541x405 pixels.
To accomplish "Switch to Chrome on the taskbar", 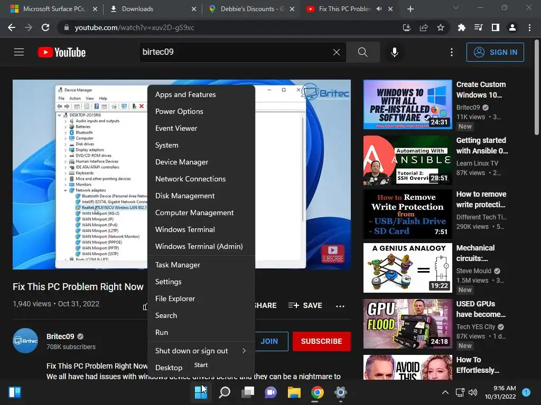I will tap(317, 392).
